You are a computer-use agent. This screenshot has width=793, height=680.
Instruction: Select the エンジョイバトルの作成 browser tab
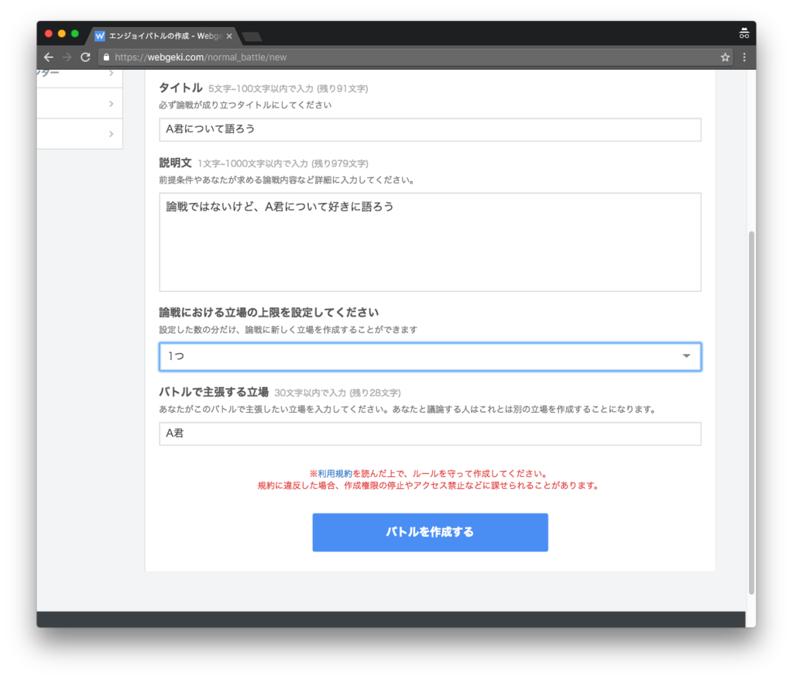[x=163, y=35]
